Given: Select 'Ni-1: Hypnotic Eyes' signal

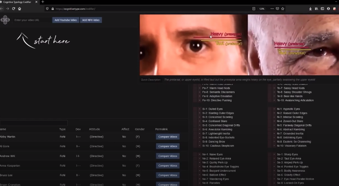Looking at the screenshot, I should click(288, 109).
